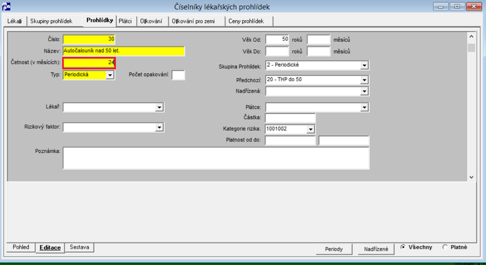The image size is (486, 265).
Task: Click the Věk Do roků field
Action: (x=278, y=52)
